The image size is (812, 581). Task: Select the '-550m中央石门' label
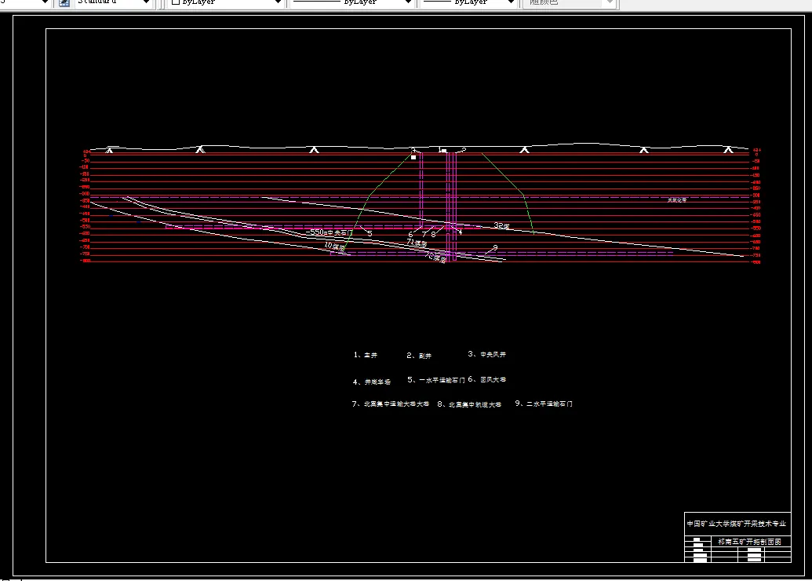pos(330,232)
